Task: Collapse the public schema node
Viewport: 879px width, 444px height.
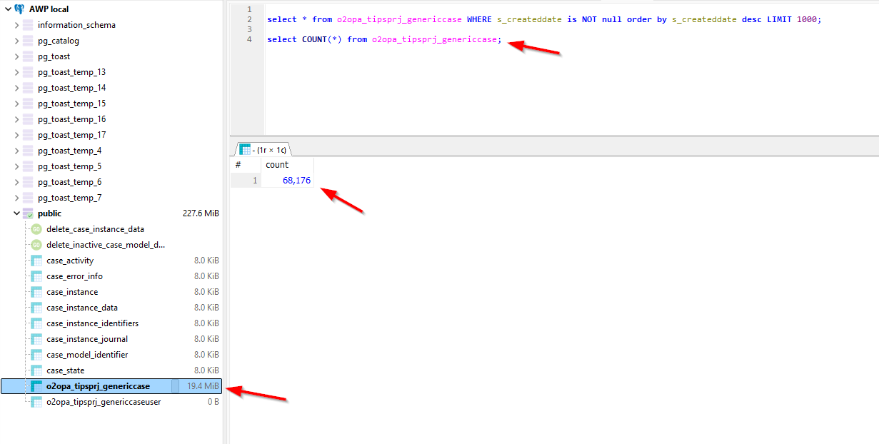Action: pyautogui.click(x=16, y=213)
